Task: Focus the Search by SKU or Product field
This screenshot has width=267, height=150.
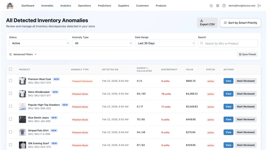Action: click(228, 43)
